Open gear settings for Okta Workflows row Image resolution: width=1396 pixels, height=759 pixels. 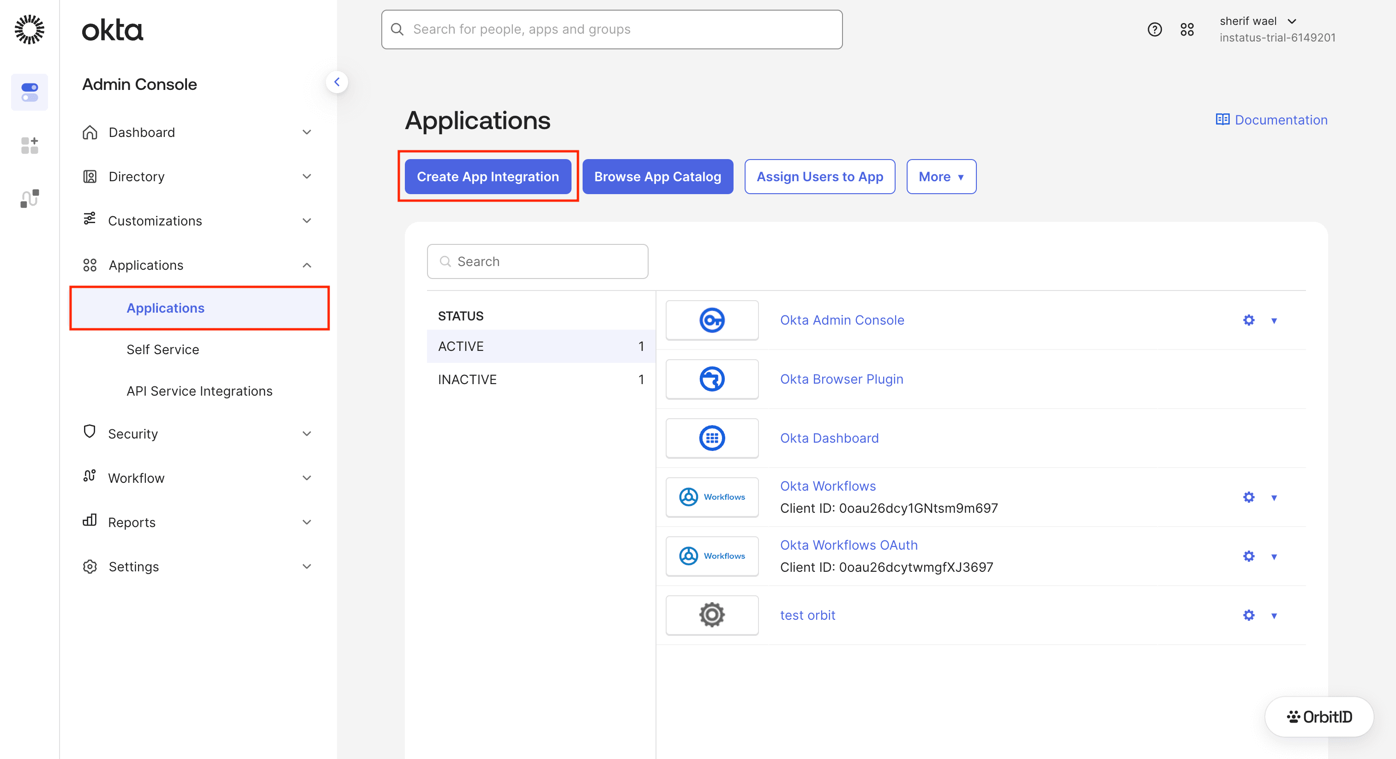(1249, 497)
